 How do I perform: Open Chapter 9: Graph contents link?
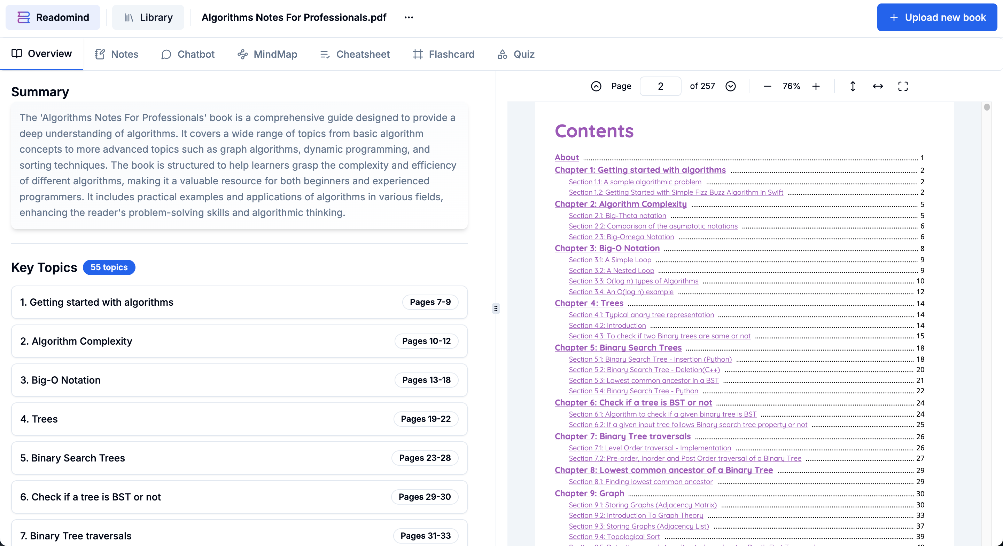589,493
